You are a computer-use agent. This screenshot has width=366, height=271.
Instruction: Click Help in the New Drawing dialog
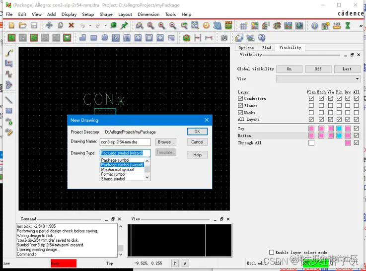coord(197,155)
